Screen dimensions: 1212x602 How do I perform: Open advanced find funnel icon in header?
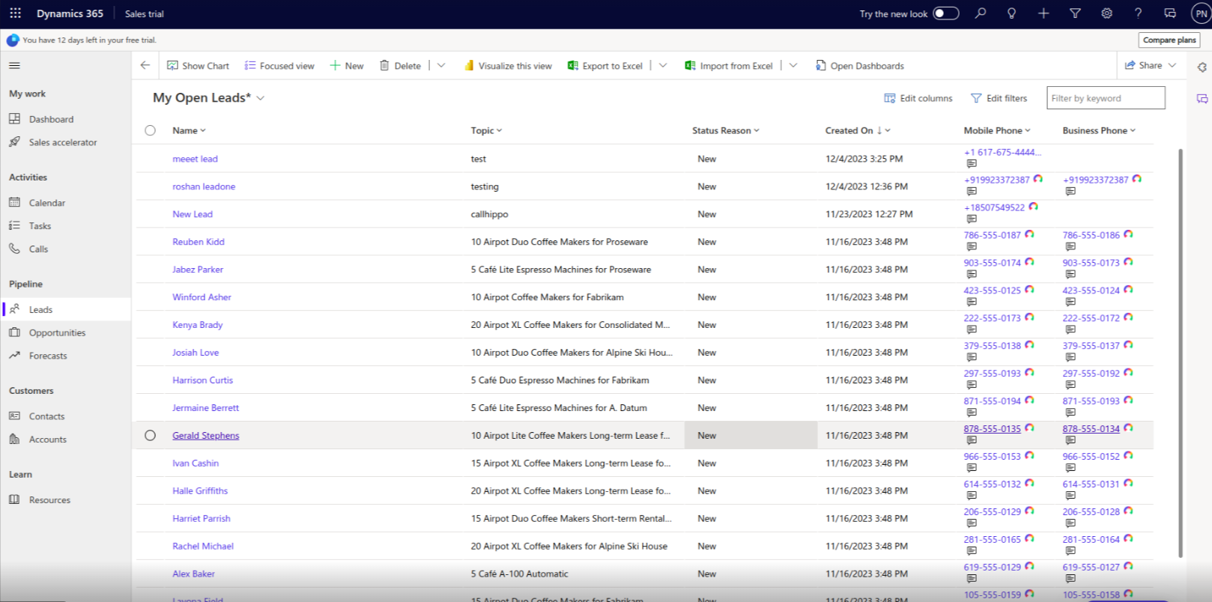tap(1075, 13)
